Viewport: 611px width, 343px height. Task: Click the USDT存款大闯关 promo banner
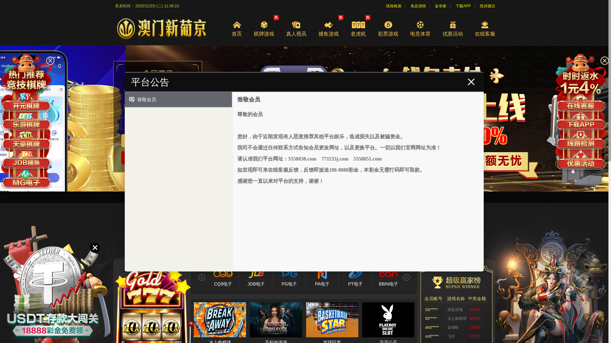(x=53, y=324)
